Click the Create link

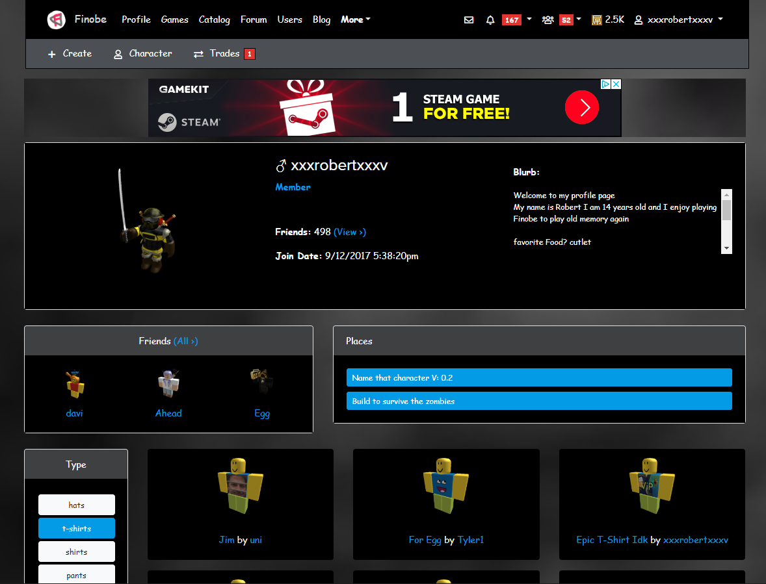click(x=77, y=54)
